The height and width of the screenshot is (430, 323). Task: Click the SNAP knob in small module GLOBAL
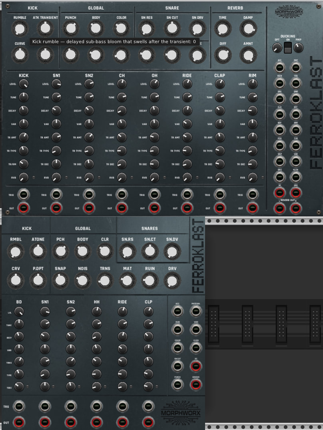click(x=60, y=280)
